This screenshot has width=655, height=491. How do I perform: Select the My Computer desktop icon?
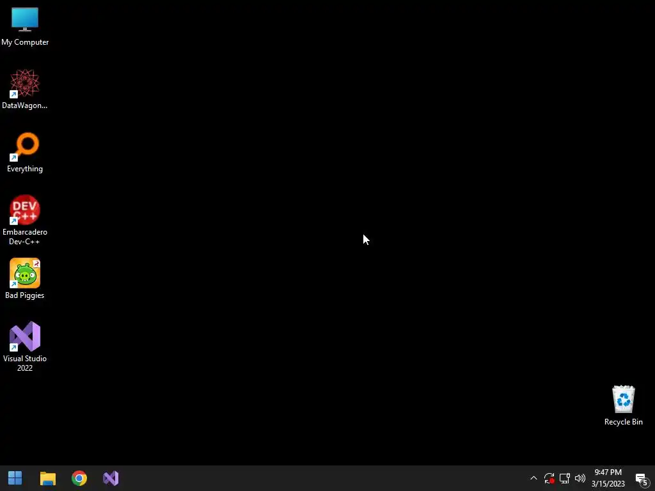pyautogui.click(x=25, y=26)
